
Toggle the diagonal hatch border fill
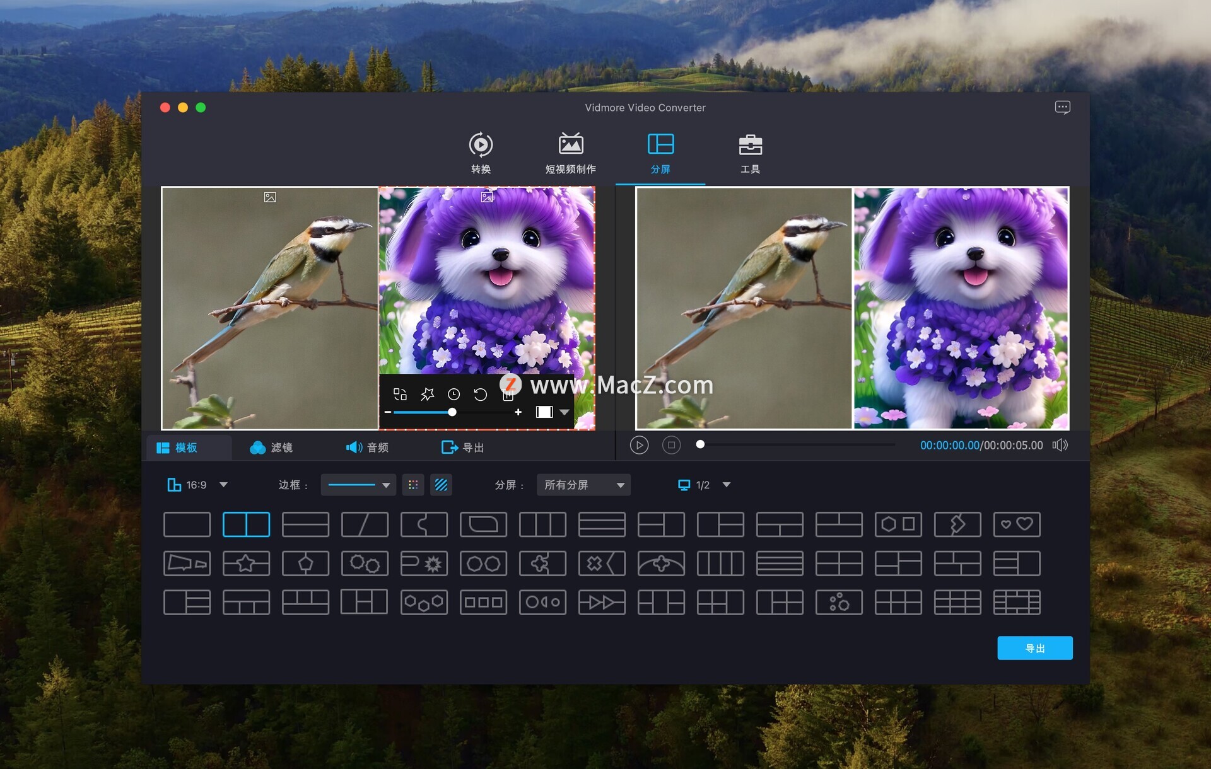click(441, 485)
